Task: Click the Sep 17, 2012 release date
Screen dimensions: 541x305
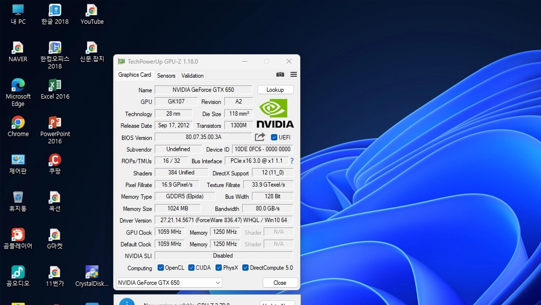Action: coord(173,125)
